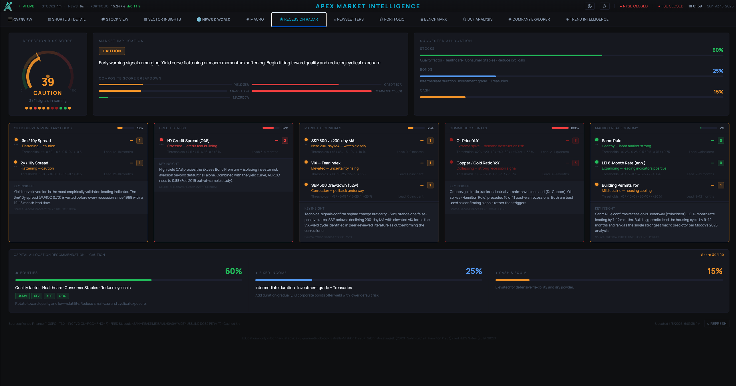Open the Trend Intelligence tab
The height and width of the screenshot is (386, 736).
tap(587, 19)
